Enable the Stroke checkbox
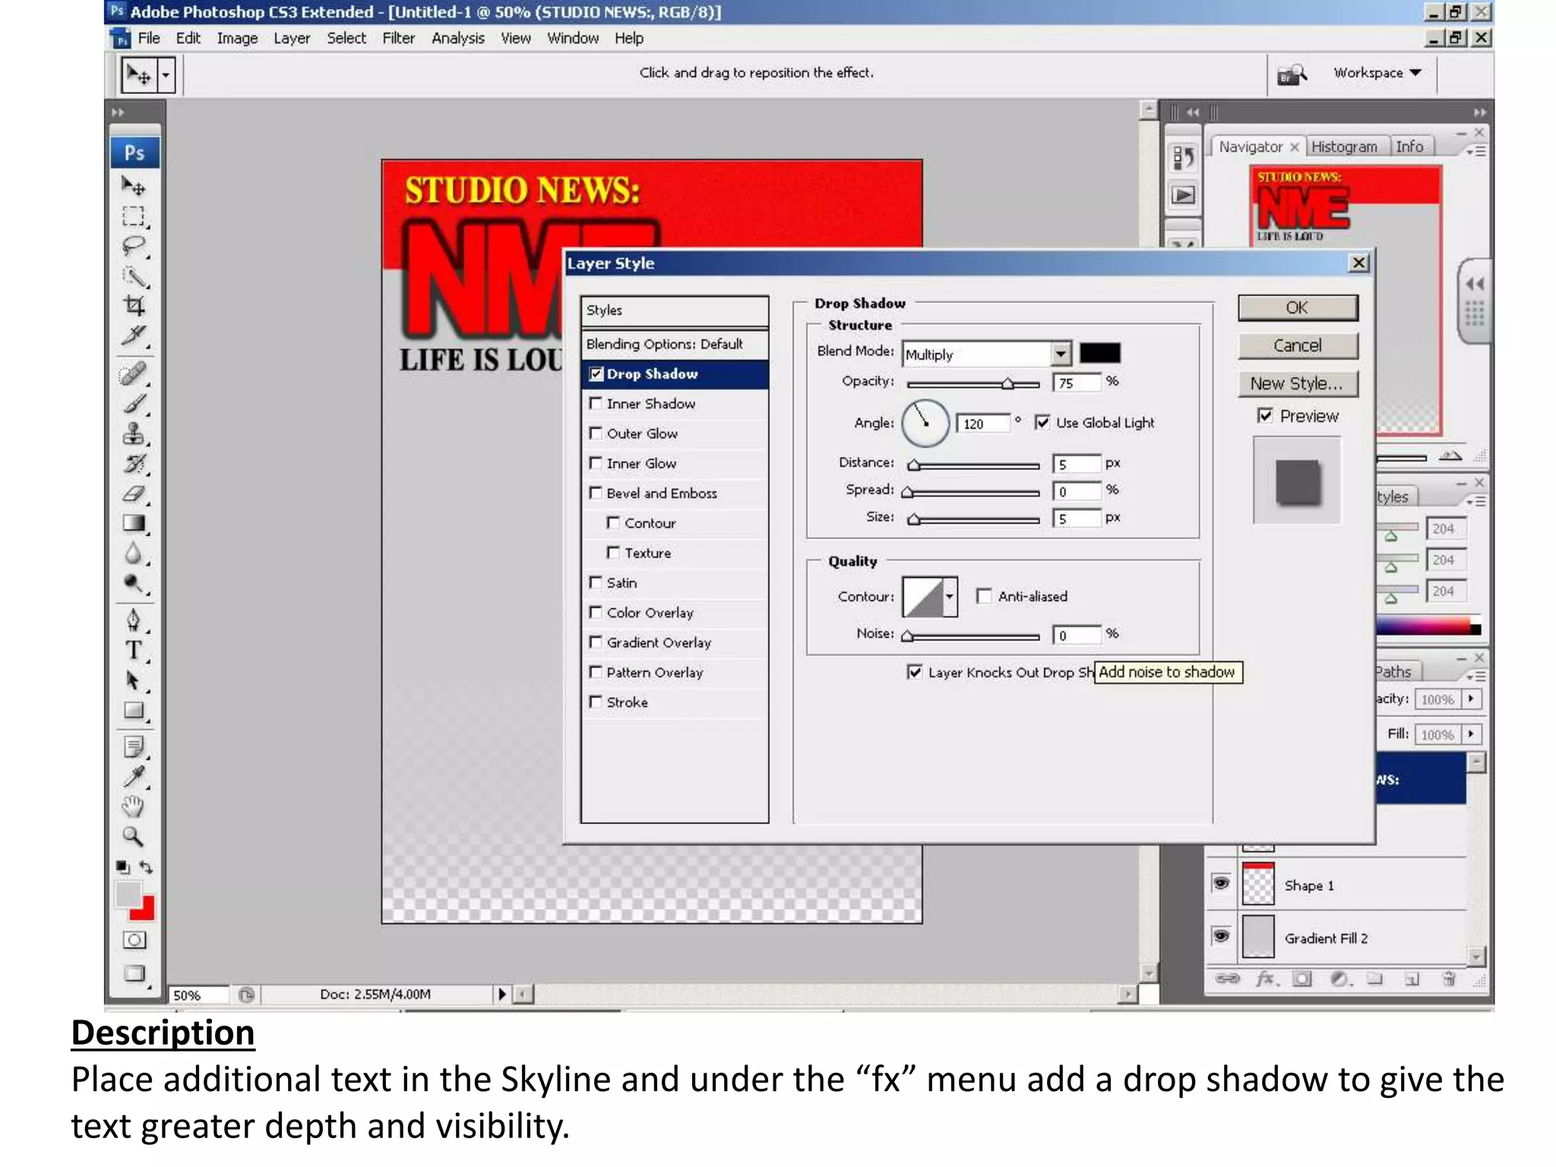Screen dimensions: 1556x1167 (x=596, y=702)
